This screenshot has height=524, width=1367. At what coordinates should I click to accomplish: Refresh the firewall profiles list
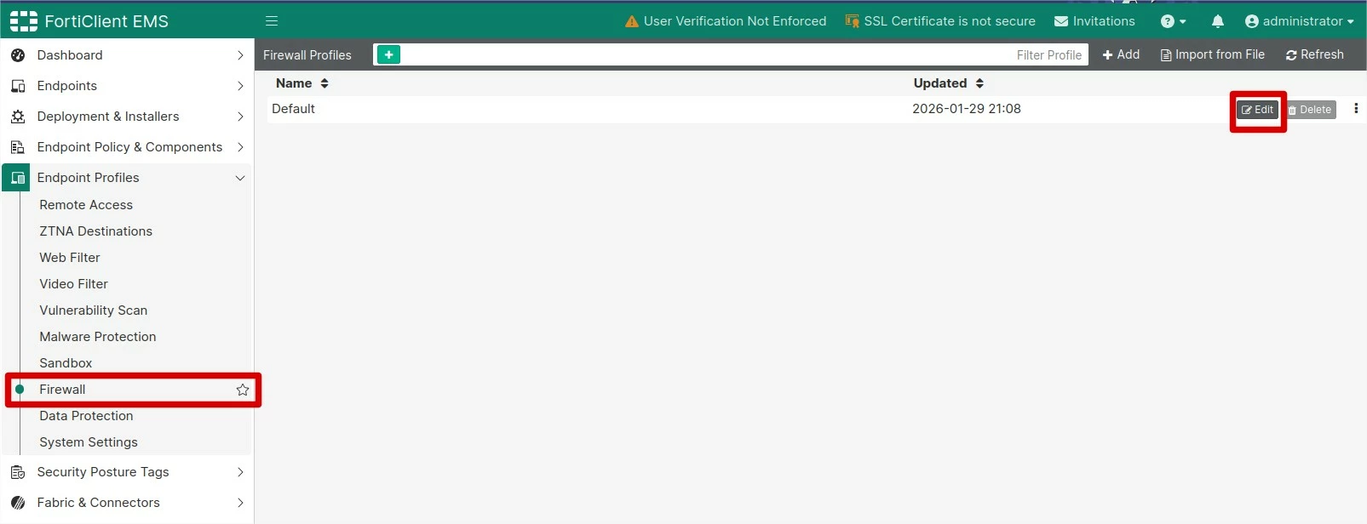point(1315,54)
